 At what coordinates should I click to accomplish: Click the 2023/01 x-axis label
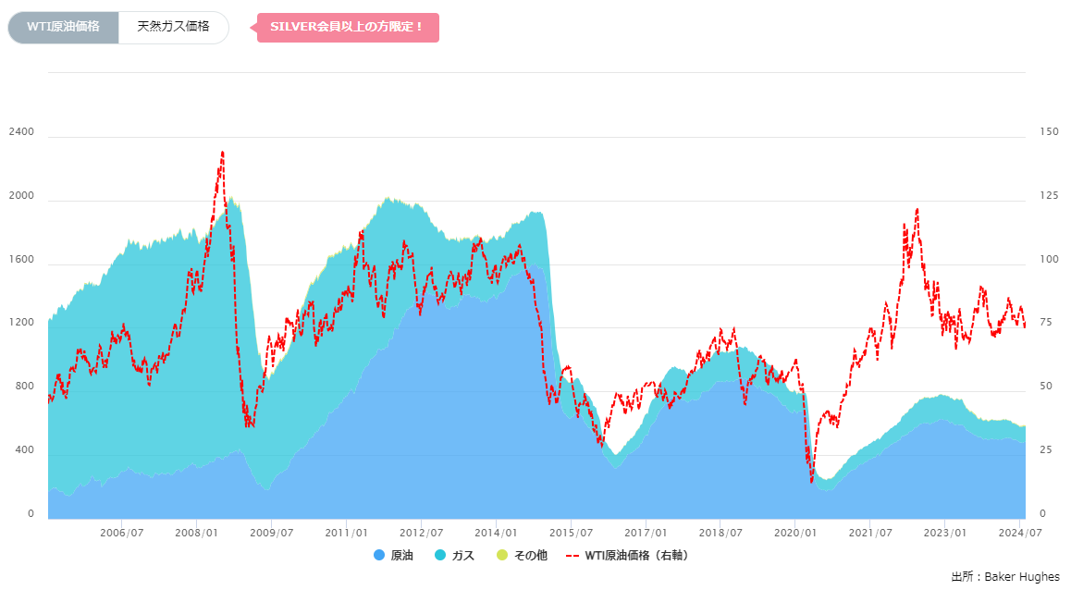(945, 533)
